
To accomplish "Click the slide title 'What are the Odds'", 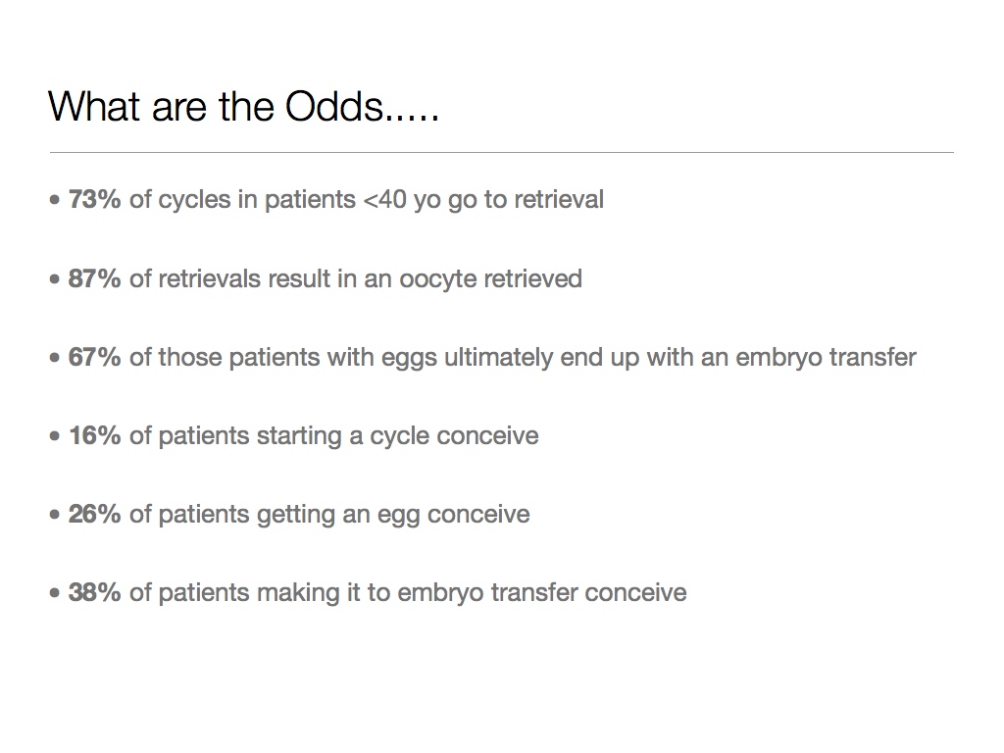I will point(243,106).
